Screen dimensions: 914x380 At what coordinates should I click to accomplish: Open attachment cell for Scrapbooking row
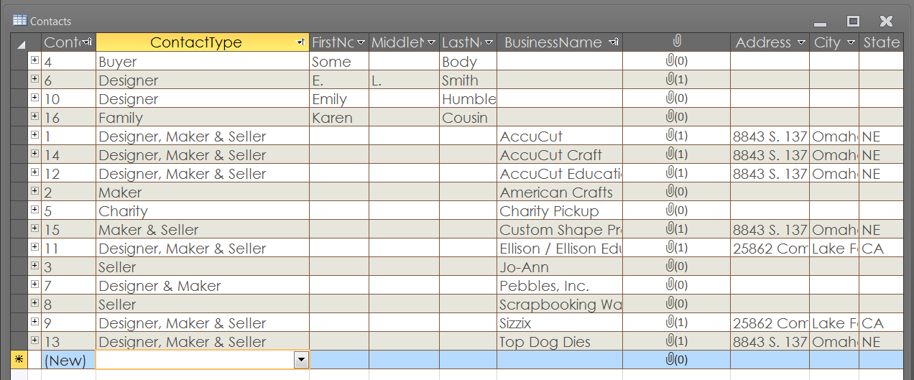(x=676, y=305)
